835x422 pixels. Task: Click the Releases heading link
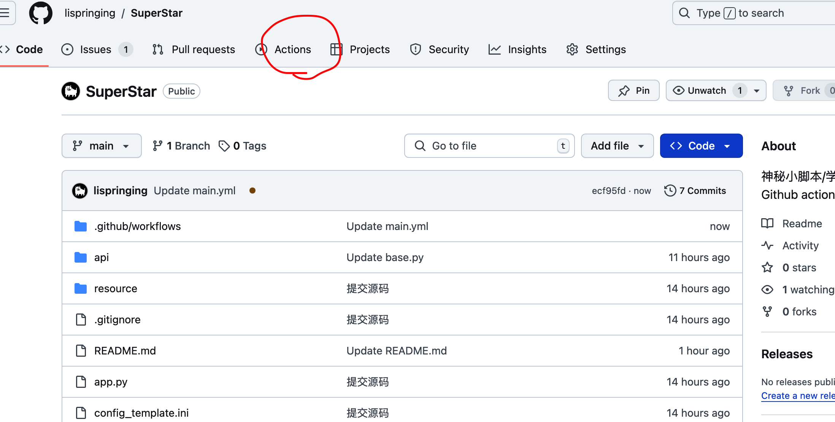click(787, 354)
